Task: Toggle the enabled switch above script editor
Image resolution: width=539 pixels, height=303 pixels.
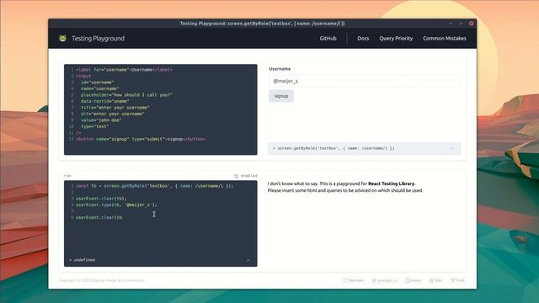Action: click(x=249, y=176)
